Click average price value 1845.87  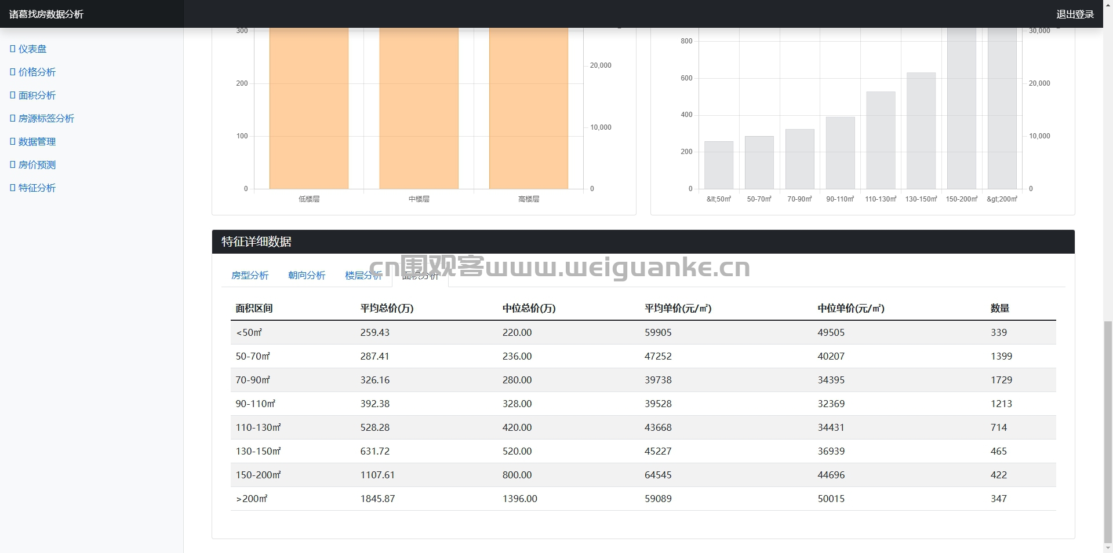pos(378,499)
